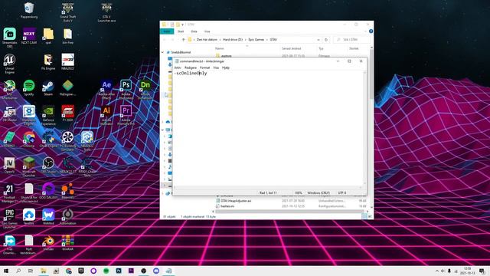The width and height of the screenshot is (490, 276).
Task: Open the GOG GALAXY desktop shortcut
Action: coord(48,191)
